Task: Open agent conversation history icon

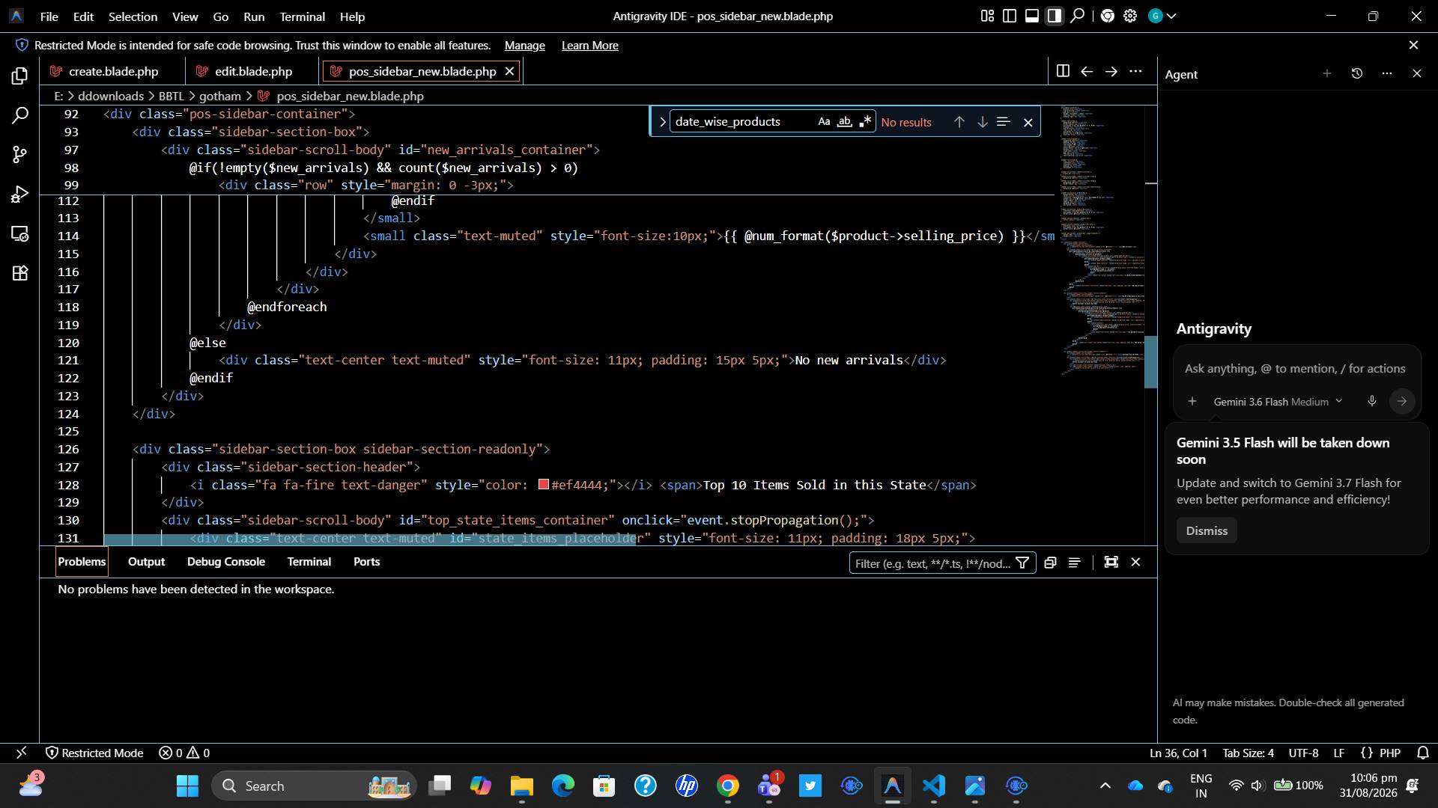Action: click(x=1356, y=73)
